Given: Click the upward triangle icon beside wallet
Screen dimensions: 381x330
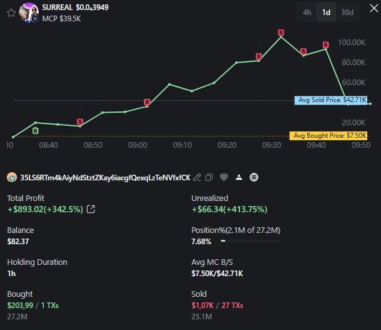Looking at the screenshot, I should (x=238, y=178).
